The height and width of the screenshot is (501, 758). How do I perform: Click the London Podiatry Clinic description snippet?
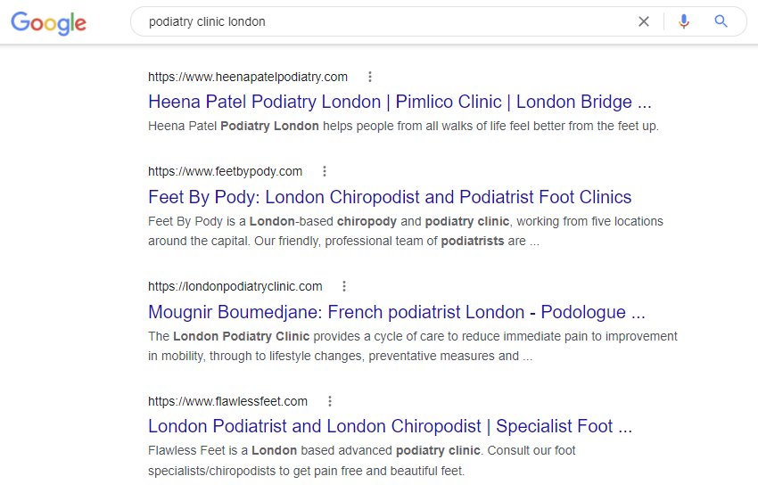412,346
